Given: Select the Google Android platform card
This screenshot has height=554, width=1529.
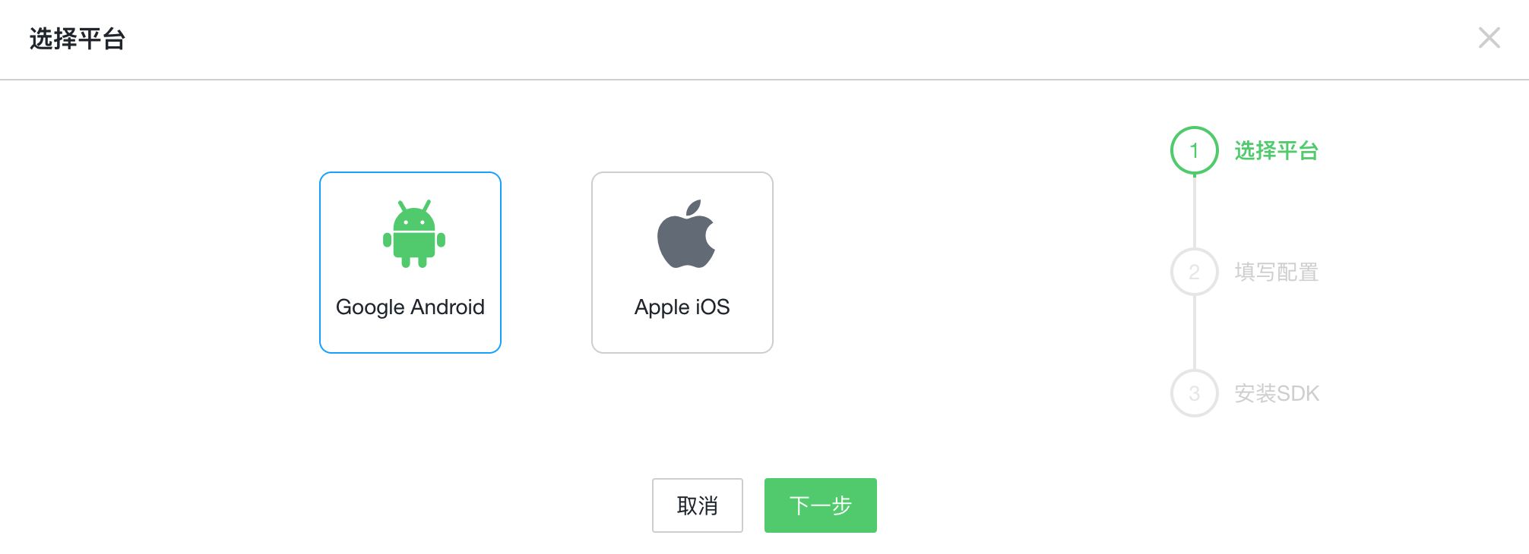Looking at the screenshot, I should pyautogui.click(x=410, y=262).
